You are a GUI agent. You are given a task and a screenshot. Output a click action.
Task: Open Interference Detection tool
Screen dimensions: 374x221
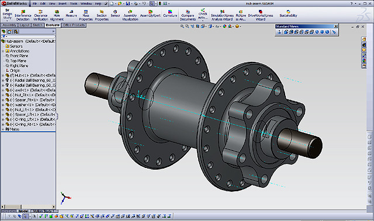click(x=23, y=15)
